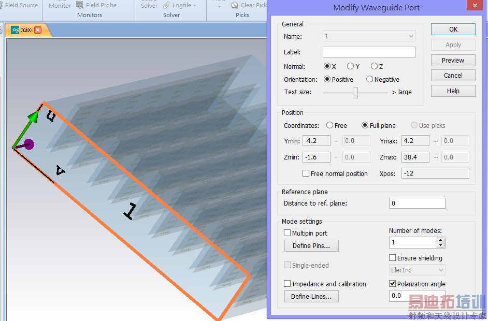The width and height of the screenshot is (488, 321).
Task: Click the Polarization angle value field
Action: 417,296
